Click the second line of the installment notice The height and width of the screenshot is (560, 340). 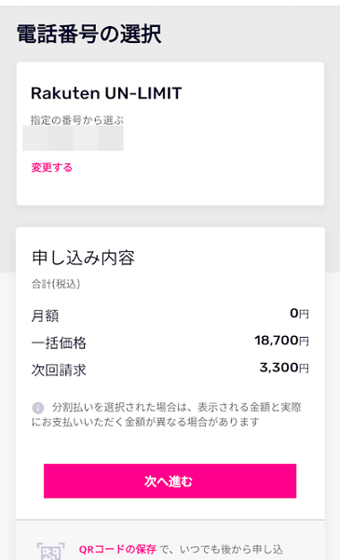[x=145, y=422]
